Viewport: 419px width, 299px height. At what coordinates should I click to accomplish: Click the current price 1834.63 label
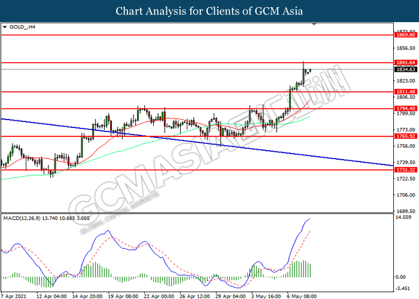[x=406, y=69]
